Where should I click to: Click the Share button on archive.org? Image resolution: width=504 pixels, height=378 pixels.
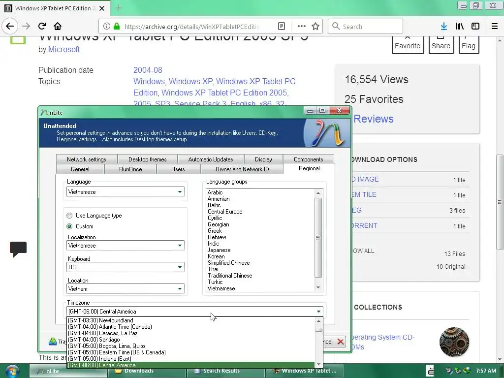[x=441, y=44]
